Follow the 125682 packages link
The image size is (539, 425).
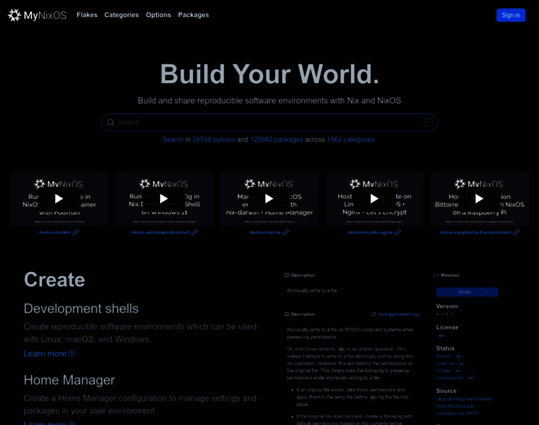(x=277, y=140)
